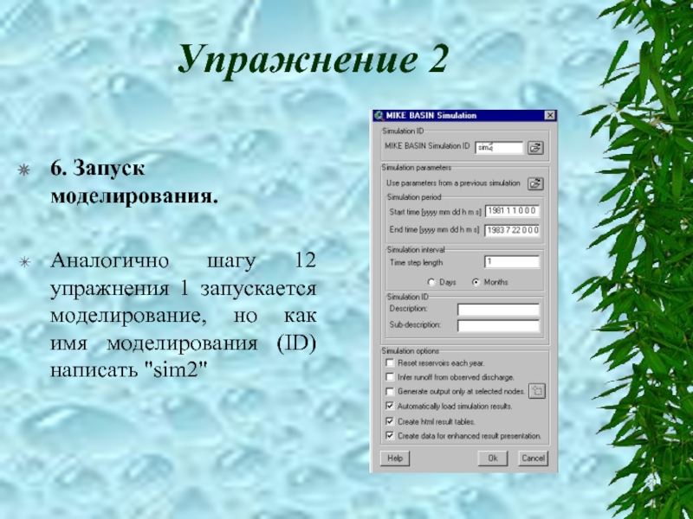The height and width of the screenshot is (519, 693).
Task: Select the Months interval radio button
Action: (x=476, y=282)
